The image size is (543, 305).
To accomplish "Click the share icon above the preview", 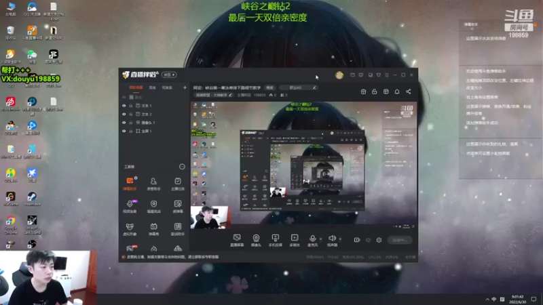I will 409,91.
